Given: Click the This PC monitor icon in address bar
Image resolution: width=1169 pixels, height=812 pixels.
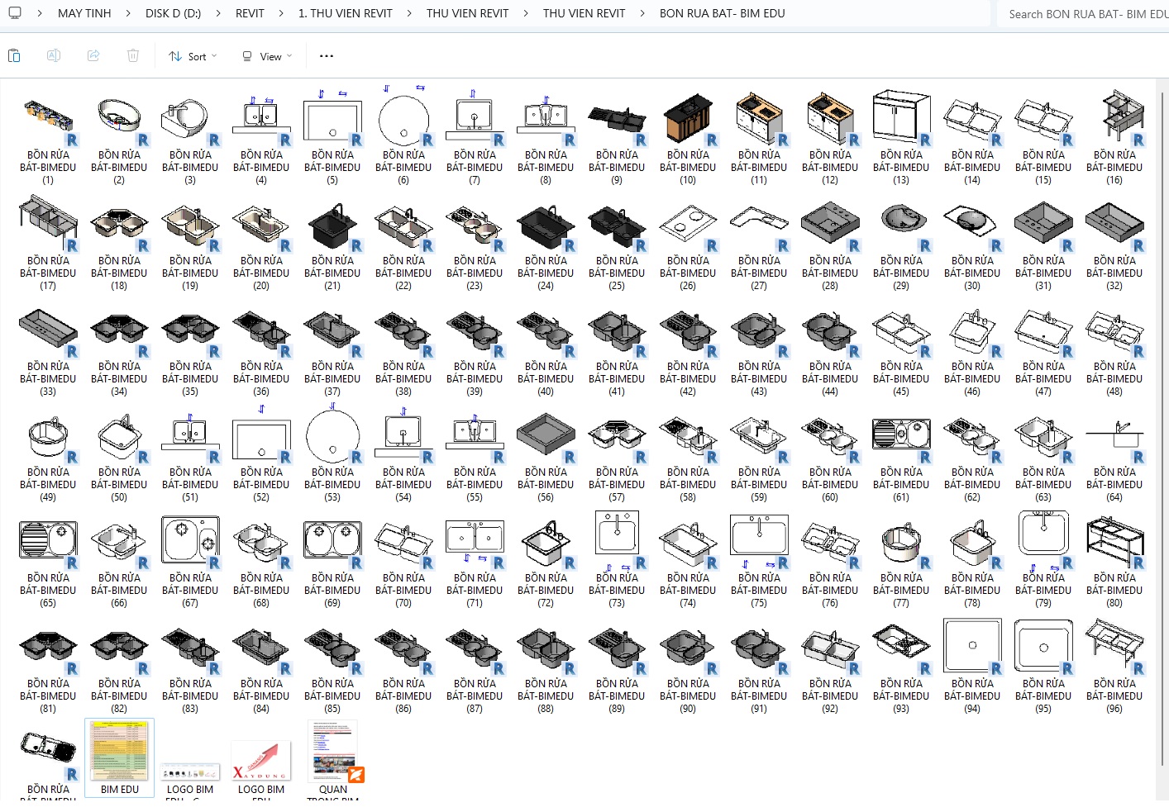Looking at the screenshot, I should 15,13.
